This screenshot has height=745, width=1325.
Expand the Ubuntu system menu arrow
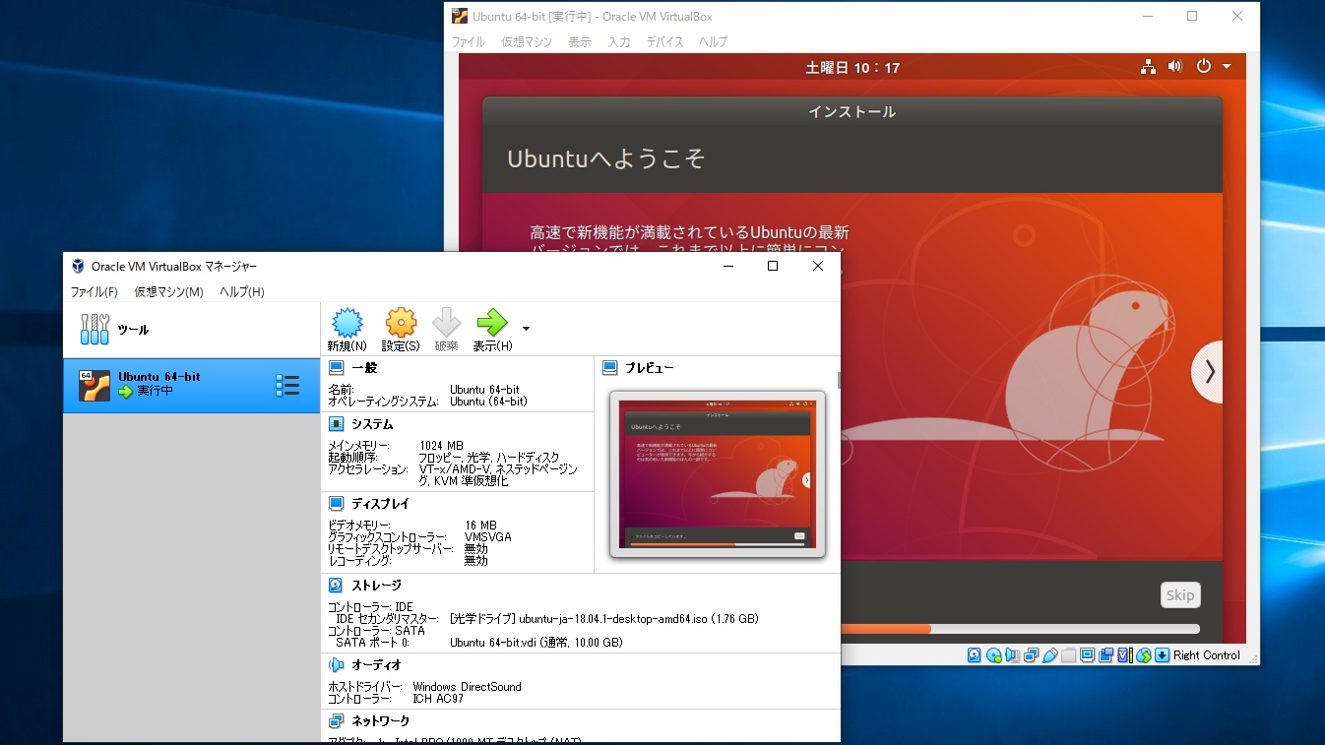[x=1227, y=67]
